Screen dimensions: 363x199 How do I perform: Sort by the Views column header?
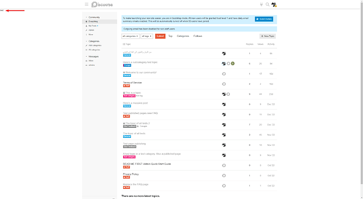(260, 44)
